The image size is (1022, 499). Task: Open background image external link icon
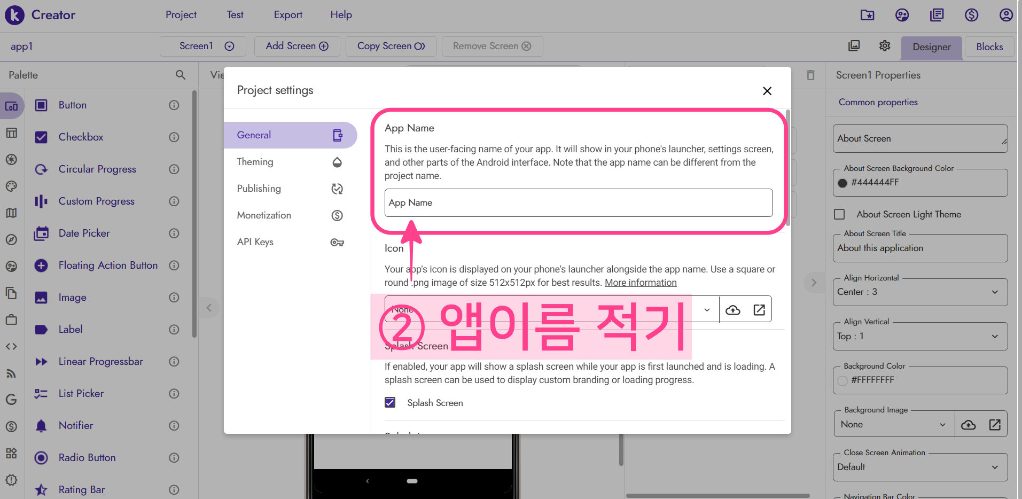coord(995,425)
